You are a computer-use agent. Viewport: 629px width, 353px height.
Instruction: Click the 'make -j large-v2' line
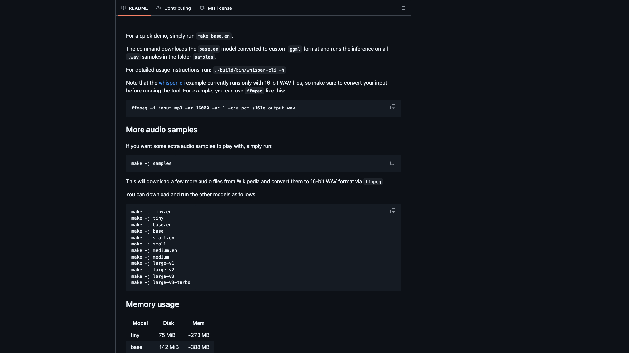pyautogui.click(x=153, y=270)
